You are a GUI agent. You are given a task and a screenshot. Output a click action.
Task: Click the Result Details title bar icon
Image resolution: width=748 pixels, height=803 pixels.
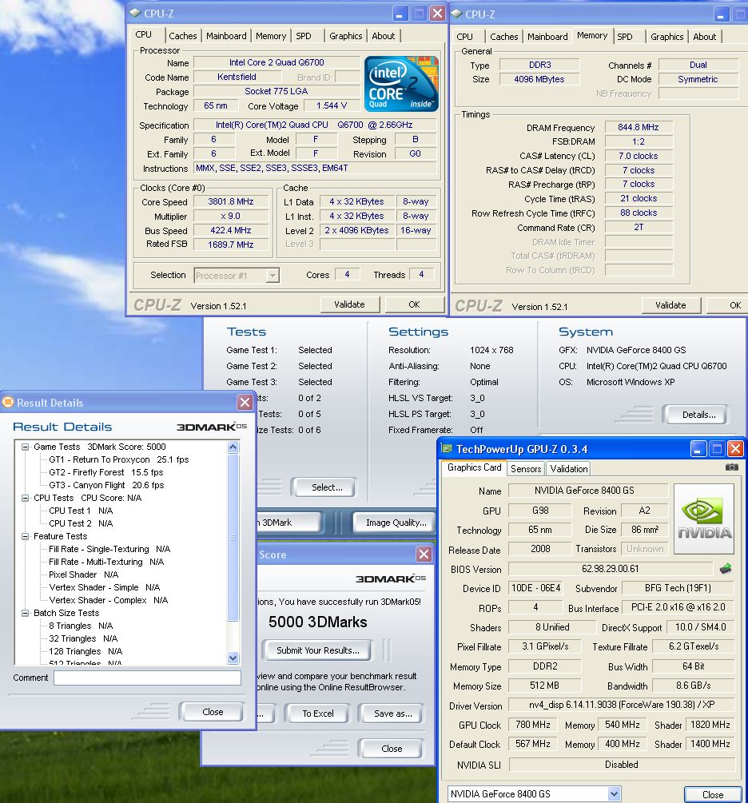(8, 403)
